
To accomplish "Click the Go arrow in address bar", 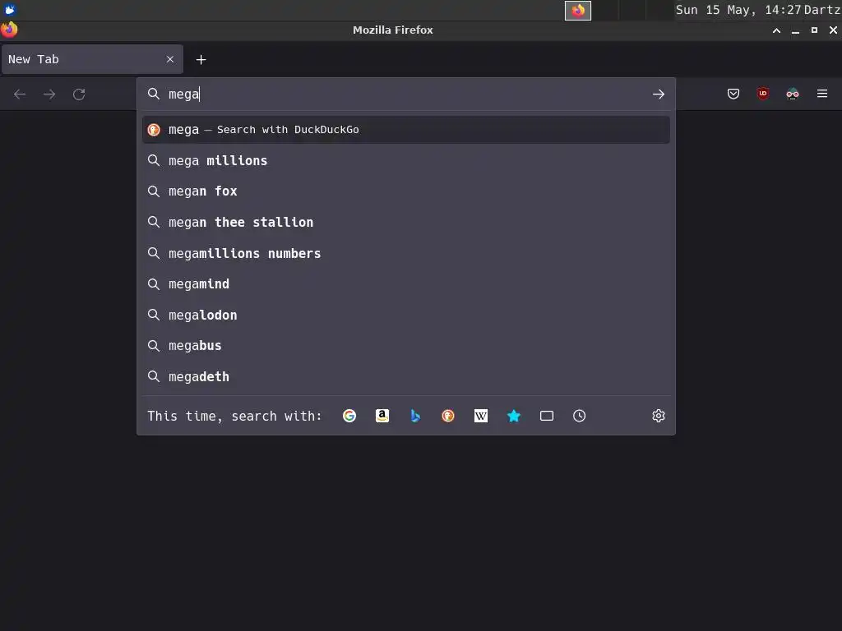I will point(659,94).
